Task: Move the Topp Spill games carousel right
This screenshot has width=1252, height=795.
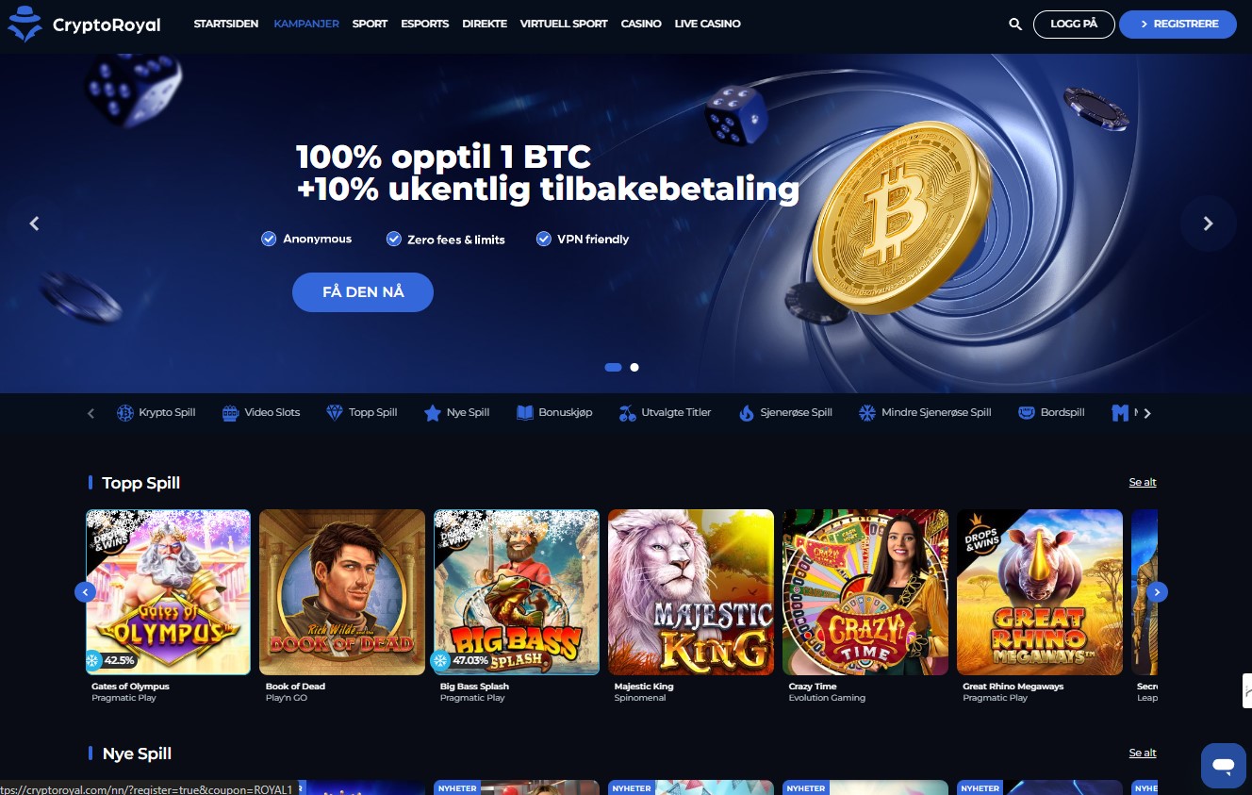Action: [1158, 592]
